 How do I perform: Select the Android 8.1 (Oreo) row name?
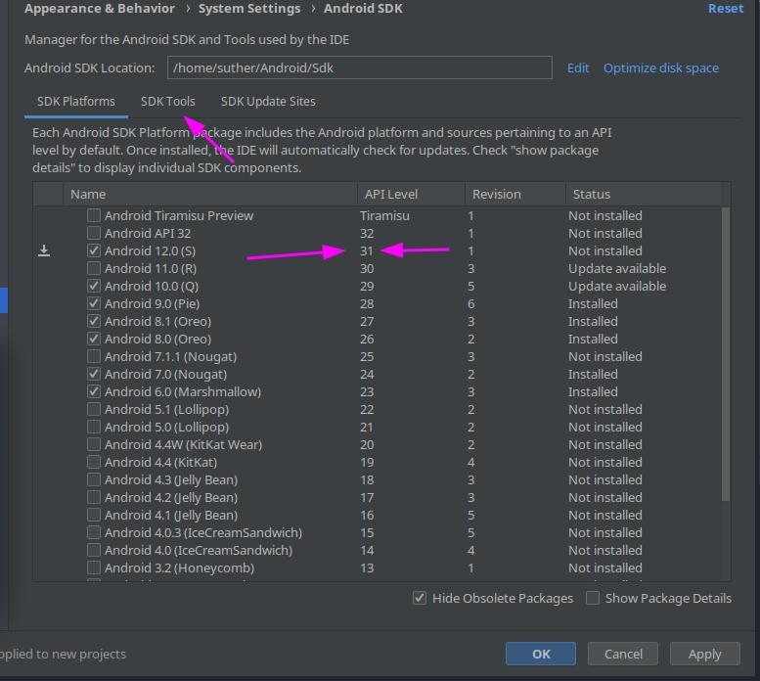pos(157,321)
